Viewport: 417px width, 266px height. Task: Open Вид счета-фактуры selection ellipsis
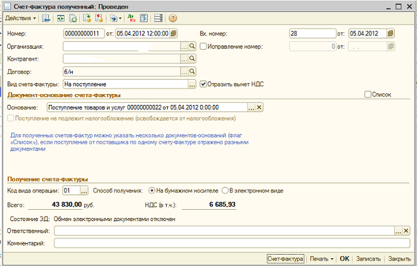pos(192,84)
